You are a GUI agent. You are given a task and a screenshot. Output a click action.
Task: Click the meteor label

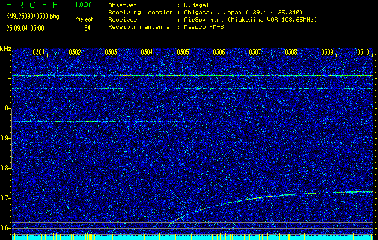[84, 19]
